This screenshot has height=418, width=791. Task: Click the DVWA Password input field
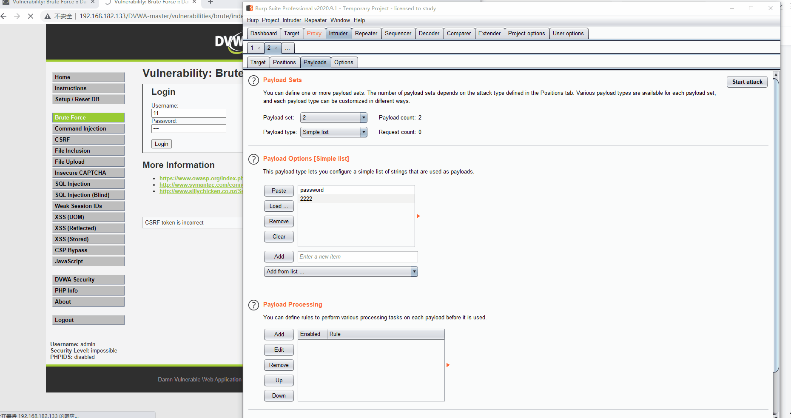tap(189, 129)
